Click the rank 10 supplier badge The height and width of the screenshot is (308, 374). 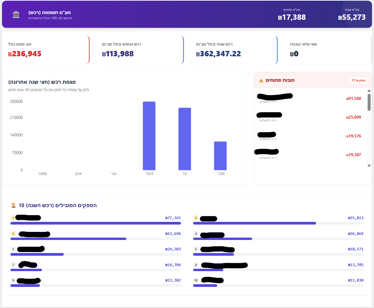[x=196, y=280]
